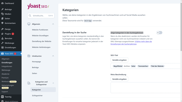Image resolution: width=182 pixels, height=102 pixels.
Task: Click the Menü einklappen arrow icon
Action: [3, 101]
